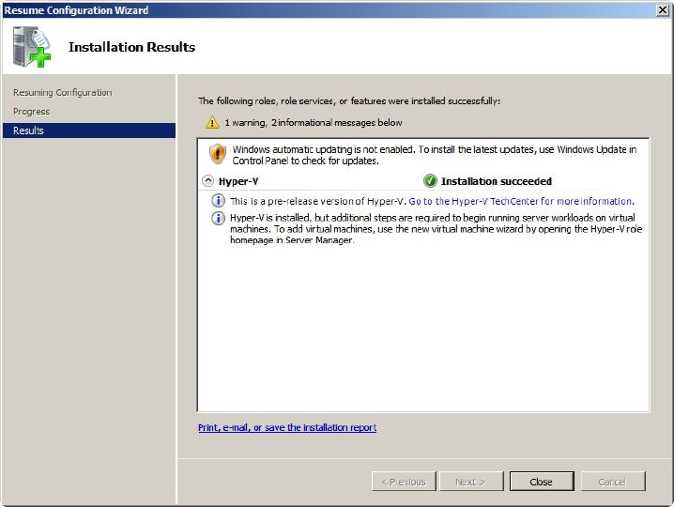Open Print, e-mail, or save installation report

point(287,427)
